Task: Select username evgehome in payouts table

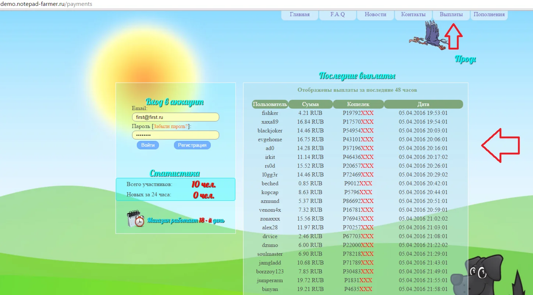Action: [270, 139]
